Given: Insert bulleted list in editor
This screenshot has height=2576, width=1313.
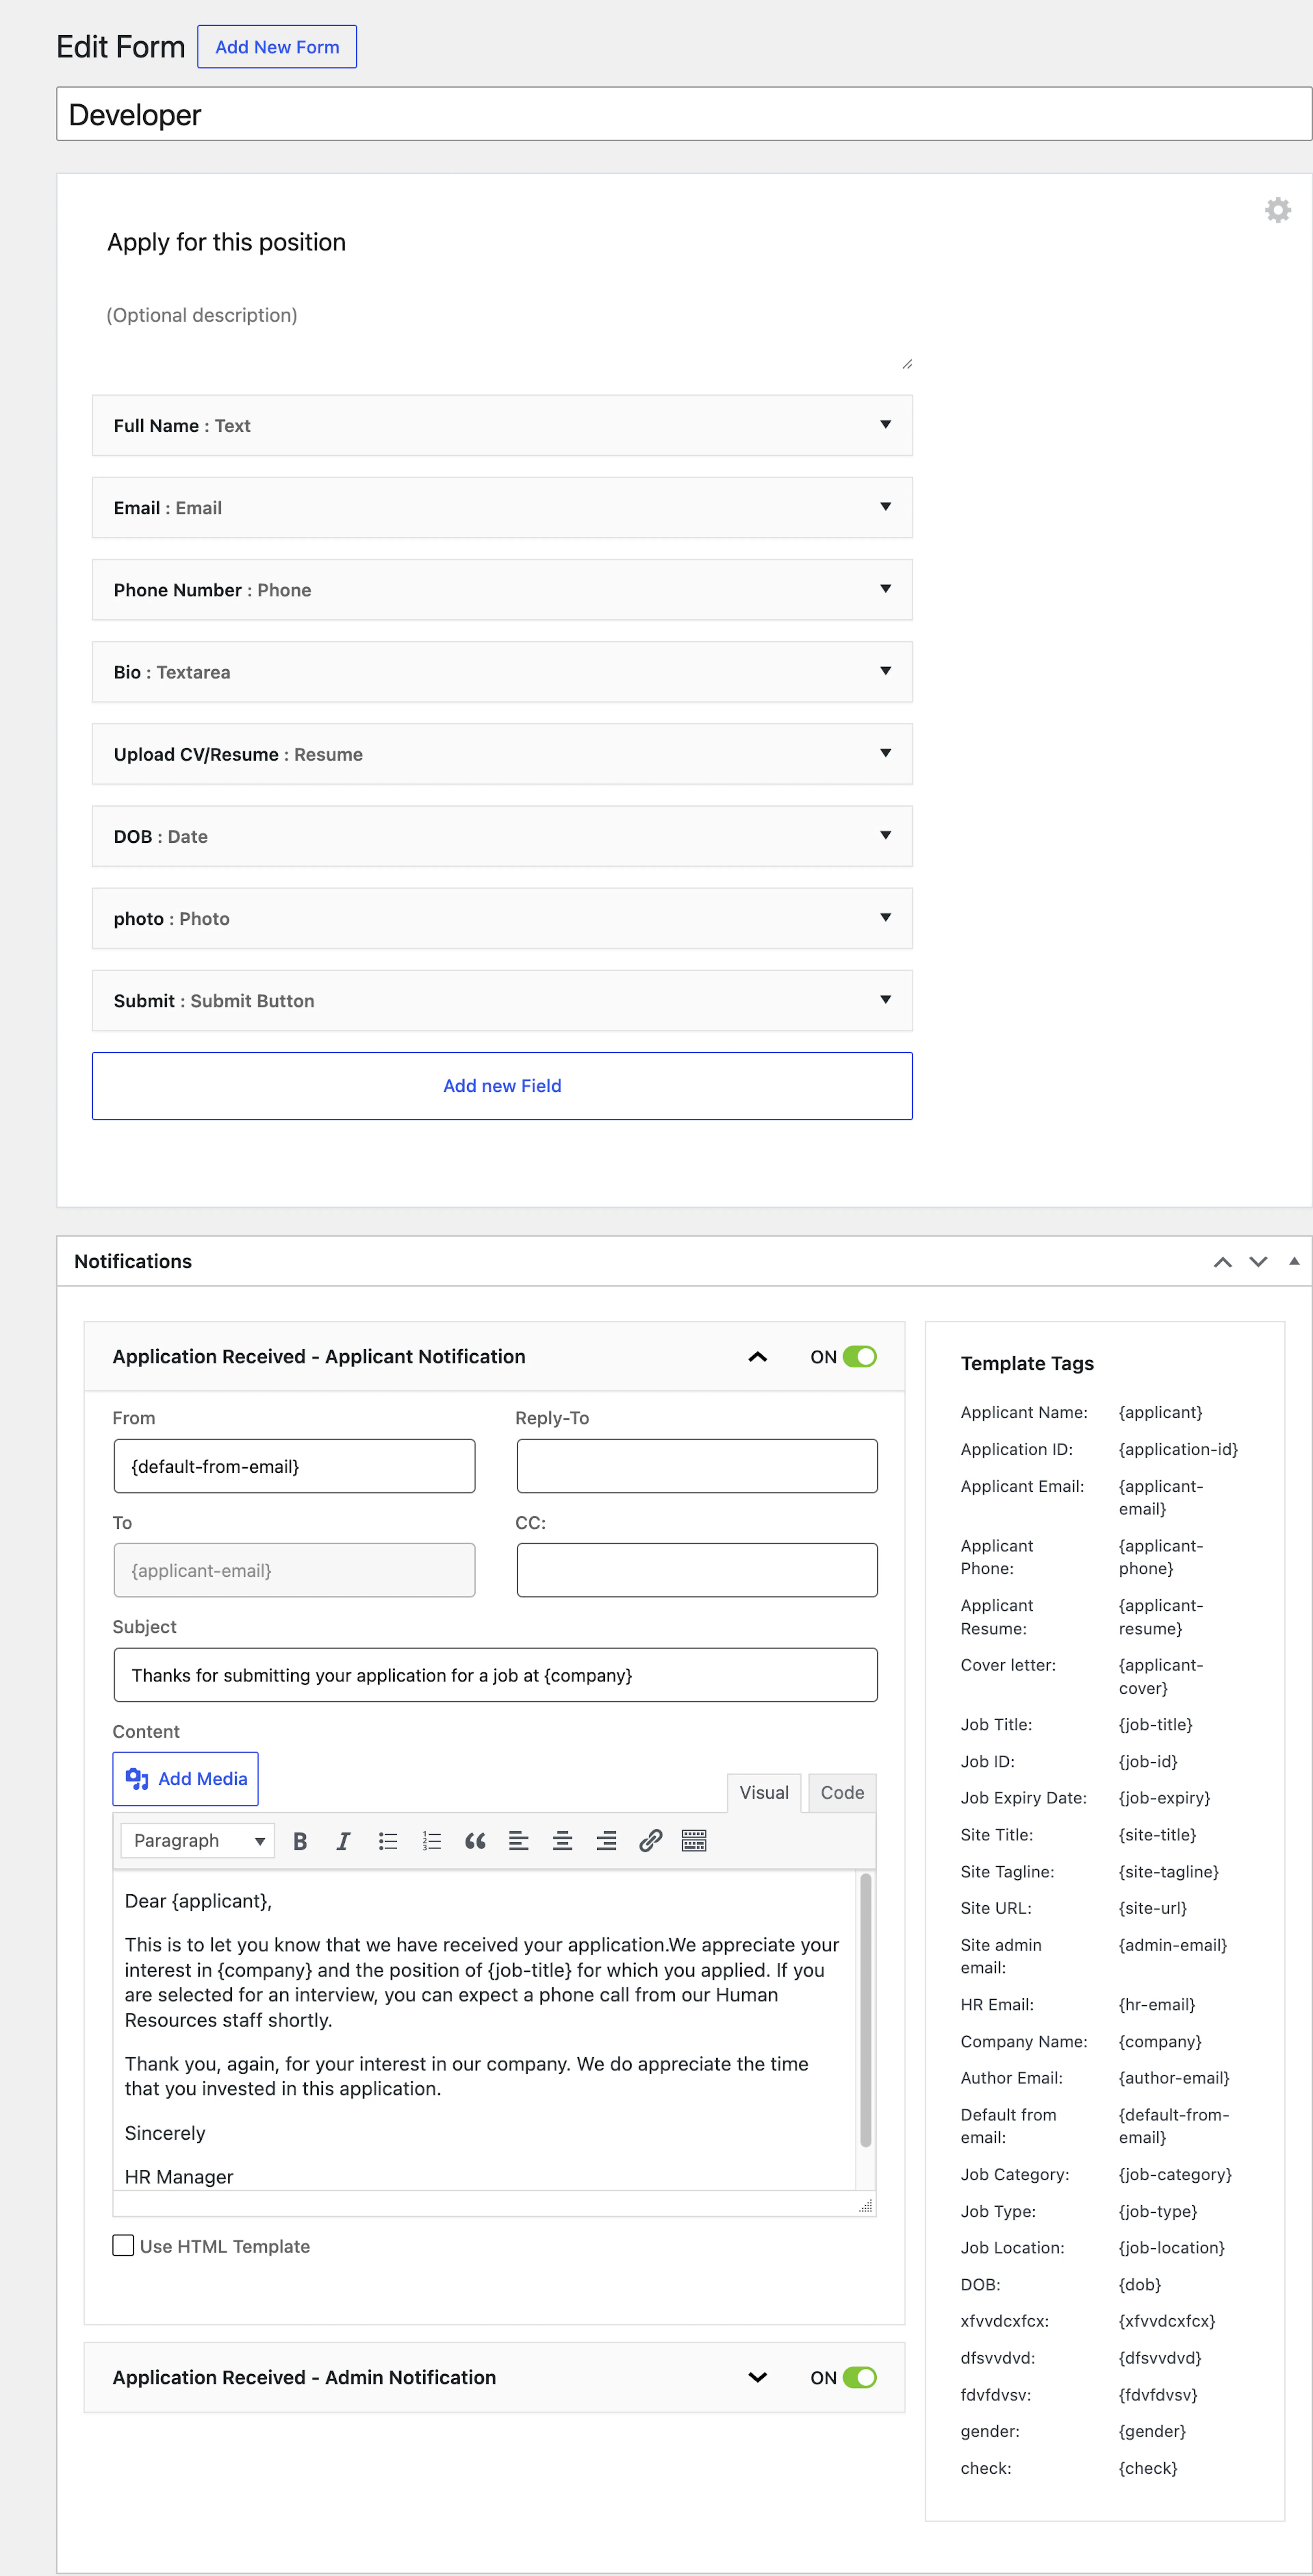Looking at the screenshot, I should pos(388,1841).
